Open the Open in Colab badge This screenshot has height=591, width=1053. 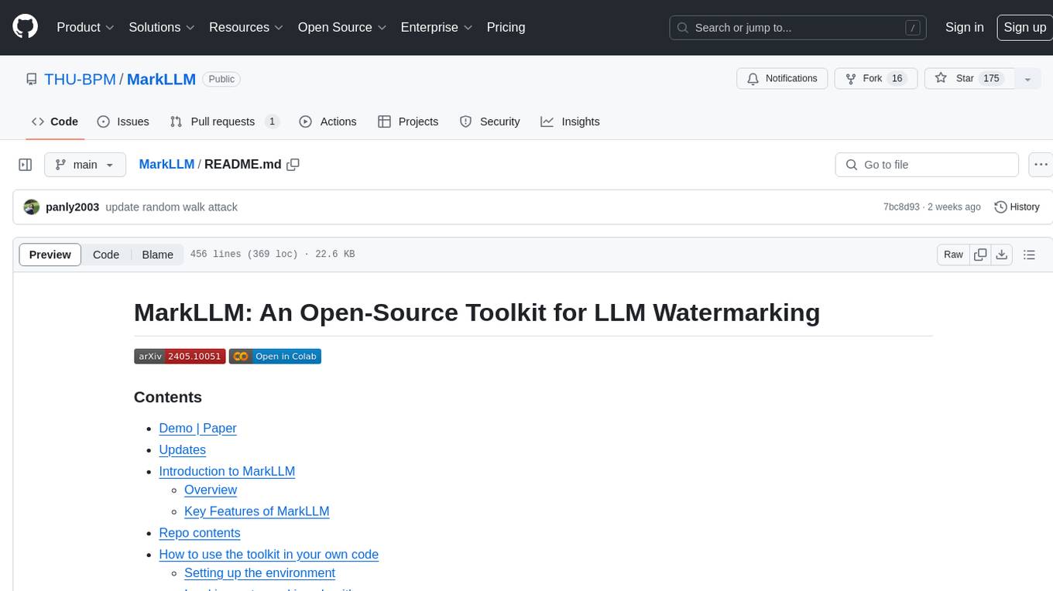[x=275, y=357]
